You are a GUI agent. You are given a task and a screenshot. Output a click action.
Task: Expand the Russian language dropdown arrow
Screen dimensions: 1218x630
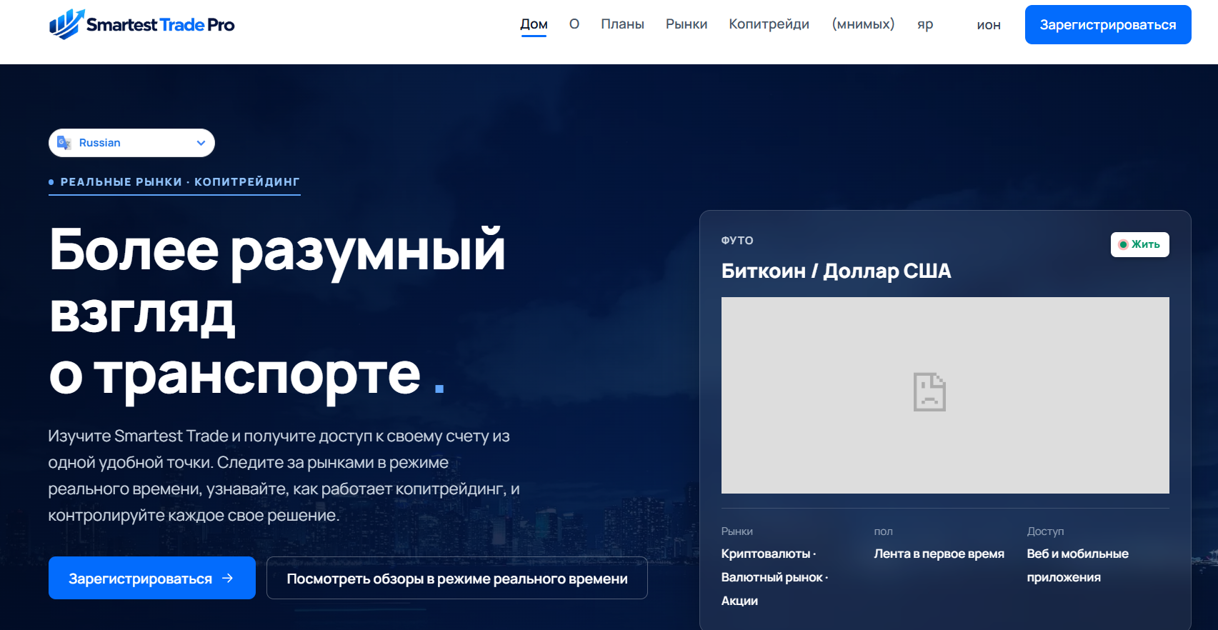tap(201, 143)
